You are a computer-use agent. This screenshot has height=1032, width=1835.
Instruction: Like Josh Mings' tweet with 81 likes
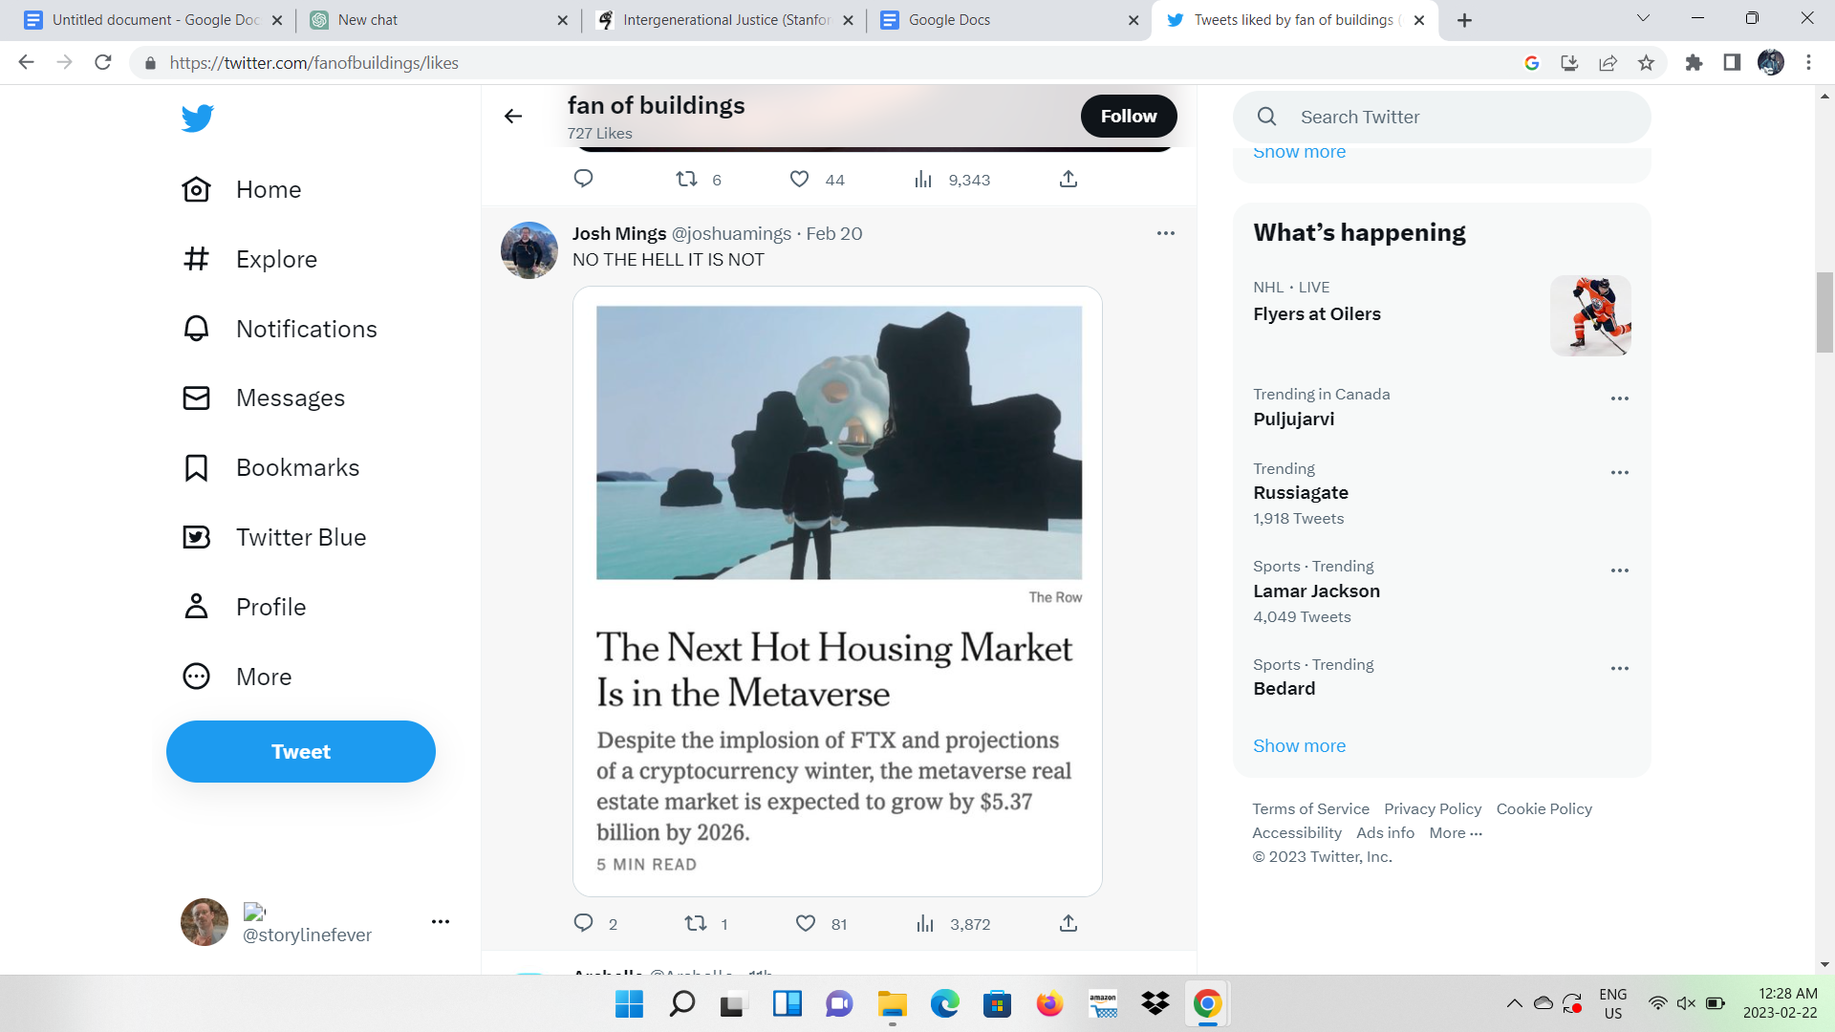click(x=806, y=923)
